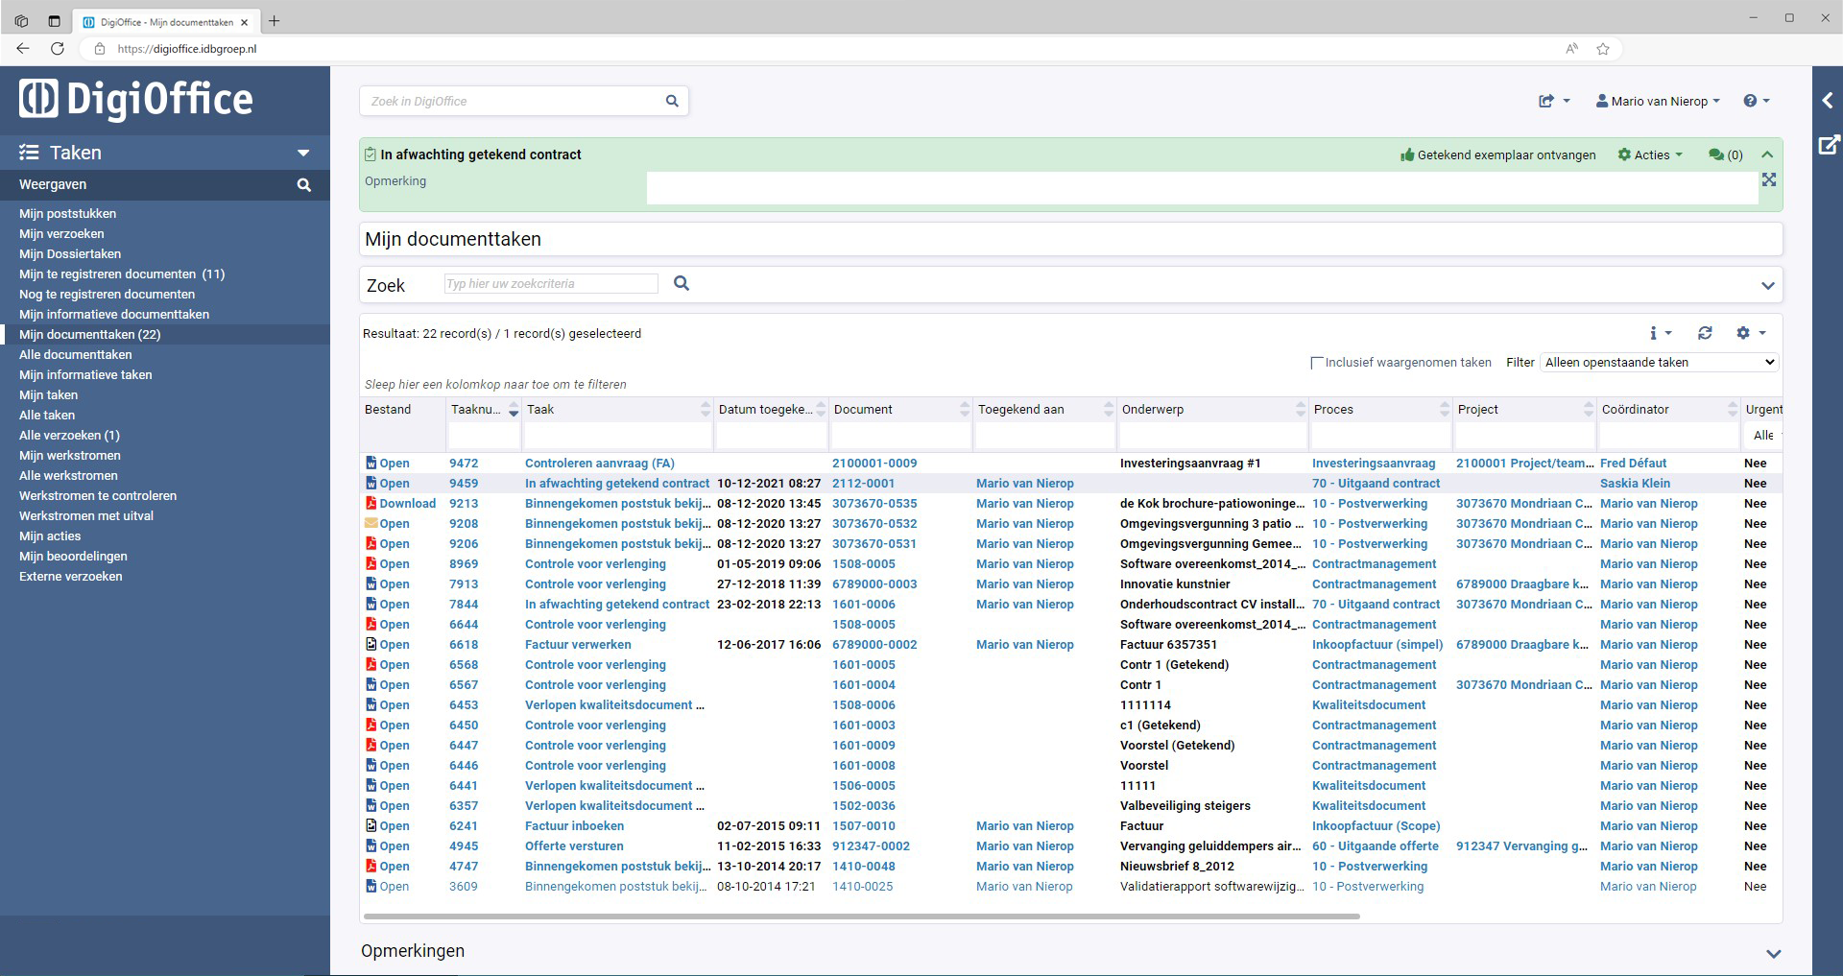
Task: Select Mijn poststukken in the sidebar
Action: click(67, 214)
